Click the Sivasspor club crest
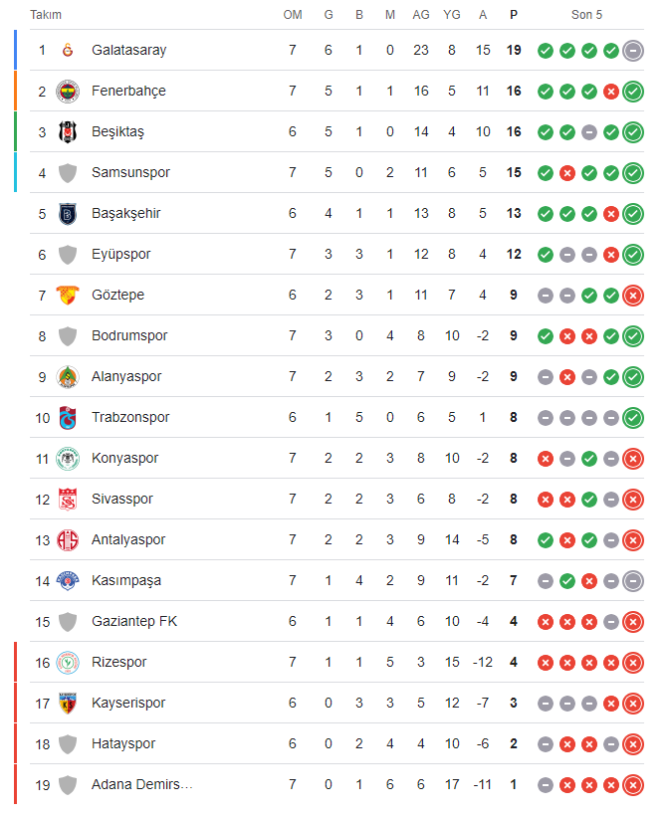This screenshot has width=668, height=817. (68, 500)
